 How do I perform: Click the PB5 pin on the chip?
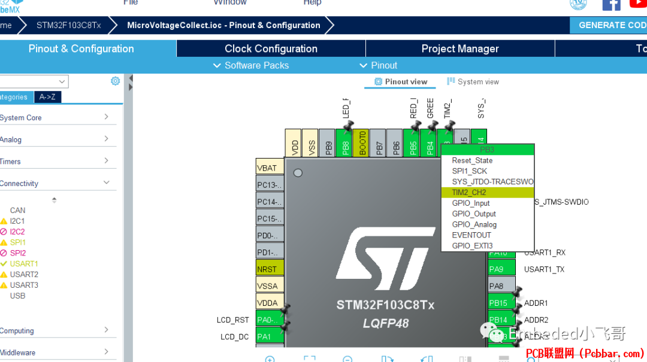point(413,143)
